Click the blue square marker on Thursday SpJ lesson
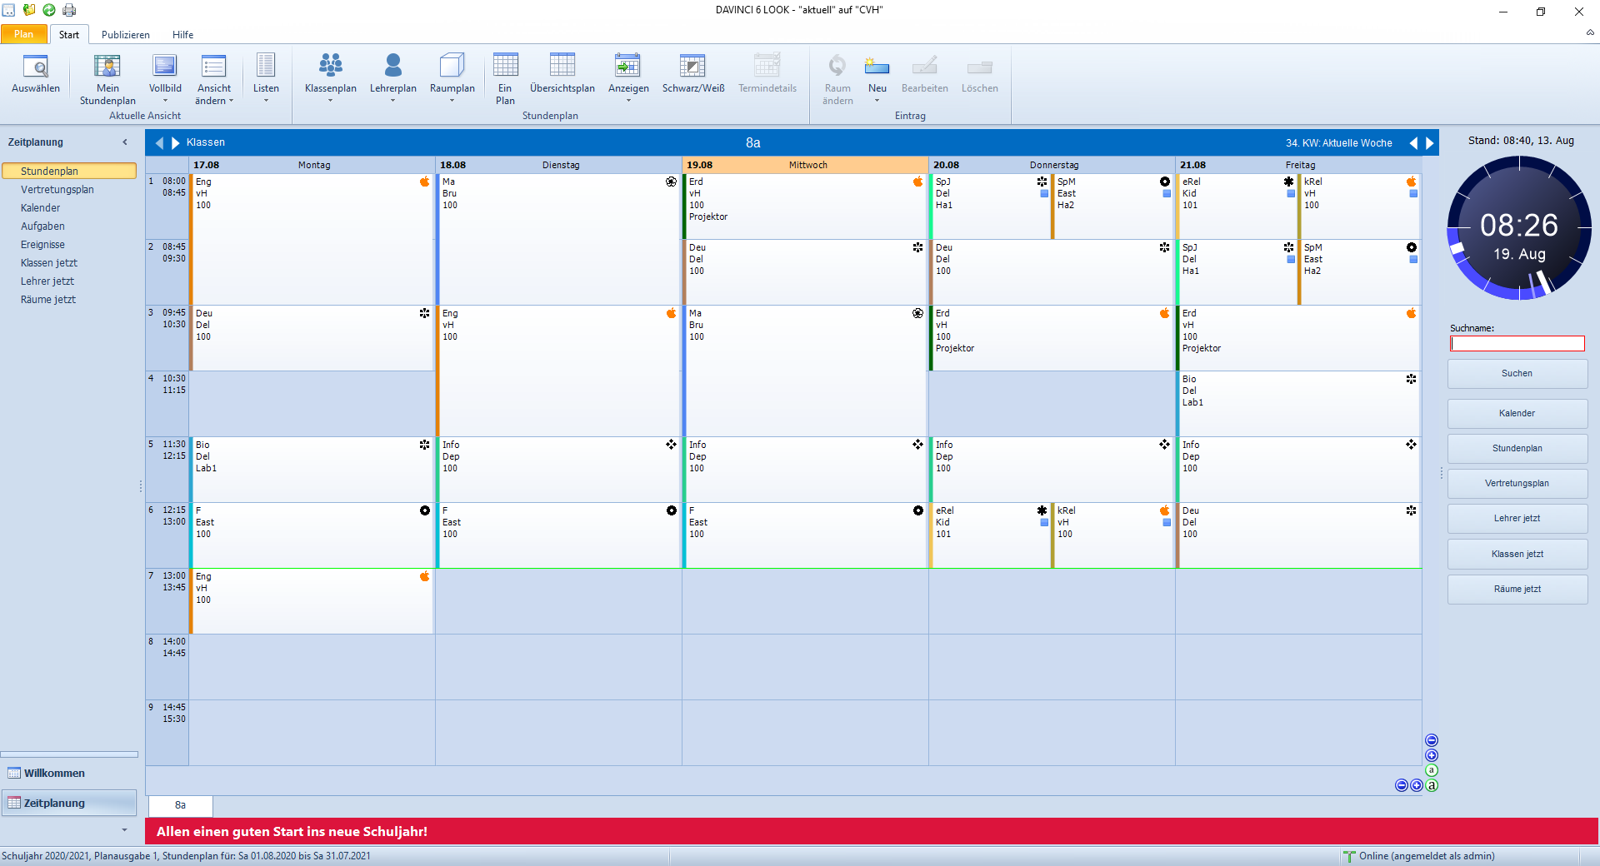Viewport: 1600px width, 866px height. point(1044,194)
